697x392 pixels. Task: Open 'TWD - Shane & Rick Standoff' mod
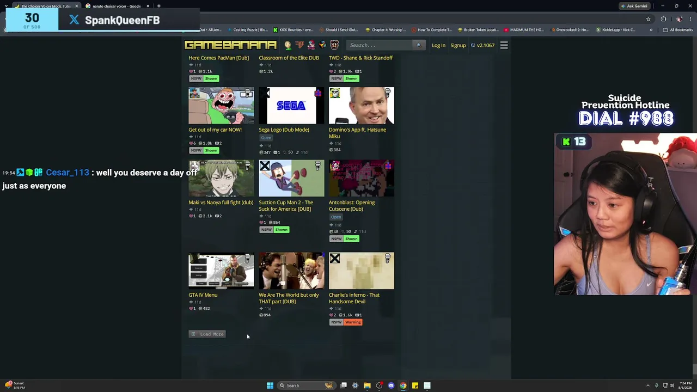pyautogui.click(x=360, y=58)
